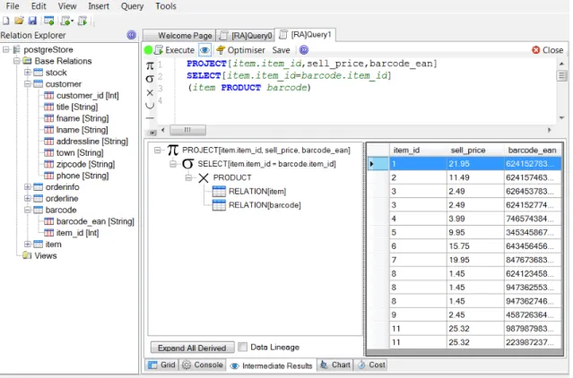The width and height of the screenshot is (573, 378).
Task: Open the Optimiser
Action: coord(240,50)
